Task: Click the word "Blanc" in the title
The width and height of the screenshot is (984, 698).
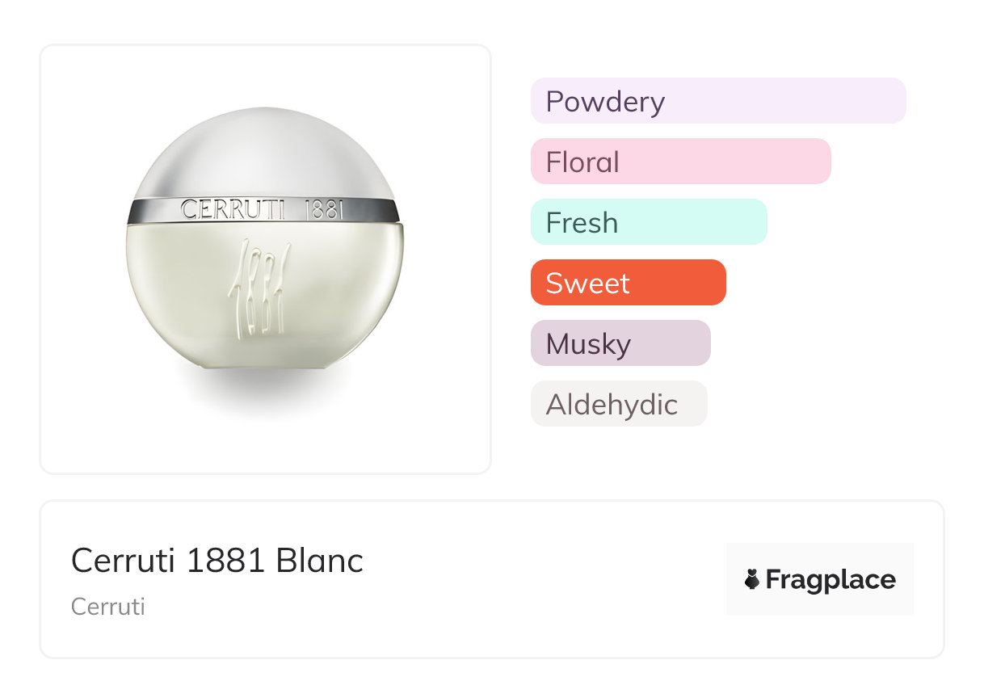Action: point(320,561)
